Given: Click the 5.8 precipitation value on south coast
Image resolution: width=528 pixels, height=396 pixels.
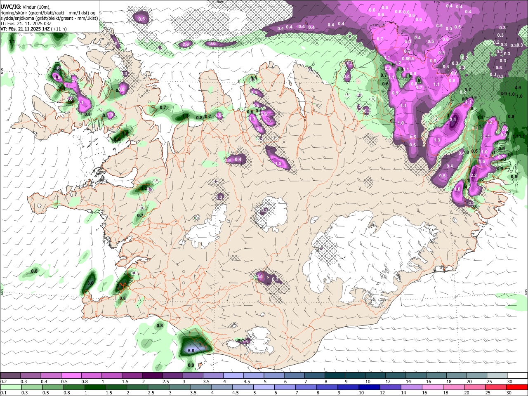Looking at the screenshot, I should [x=191, y=351].
